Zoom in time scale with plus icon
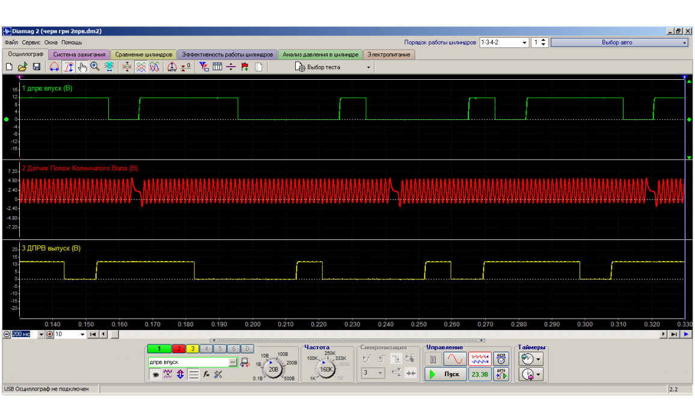Screen dimensions: 695x420 click(x=50, y=334)
